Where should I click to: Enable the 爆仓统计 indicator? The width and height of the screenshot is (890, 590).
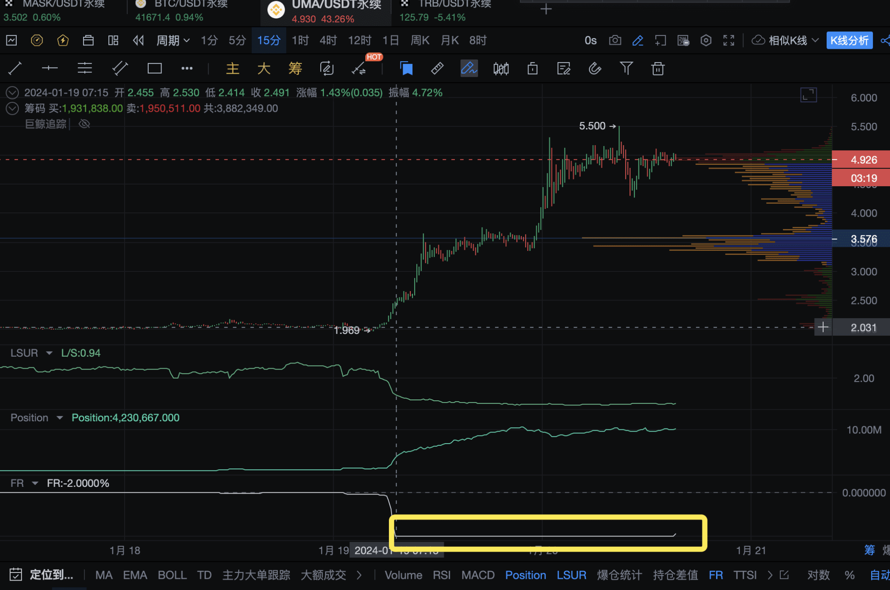[x=619, y=575]
